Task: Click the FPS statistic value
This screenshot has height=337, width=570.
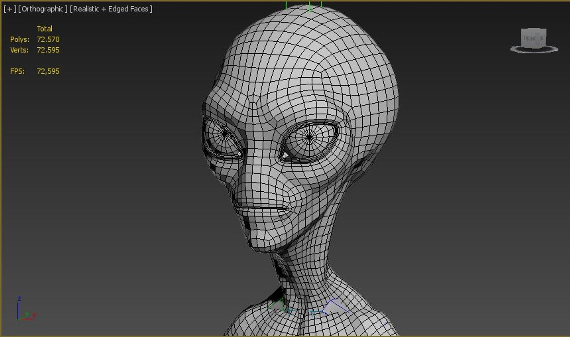Action: tap(48, 71)
